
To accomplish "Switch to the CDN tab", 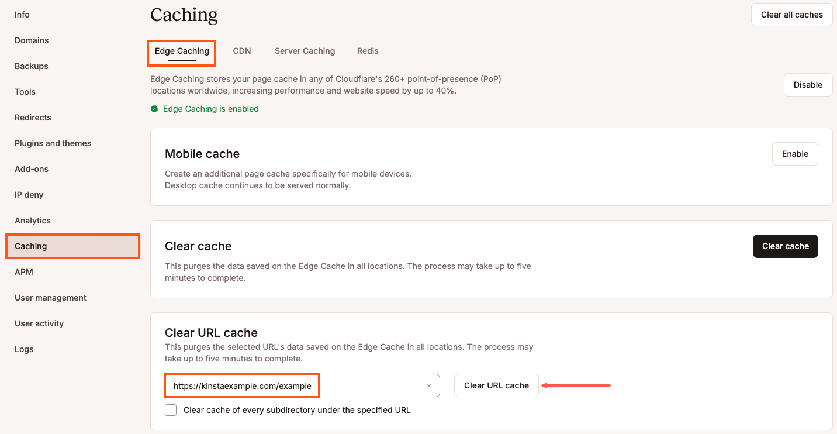I will tap(242, 51).
